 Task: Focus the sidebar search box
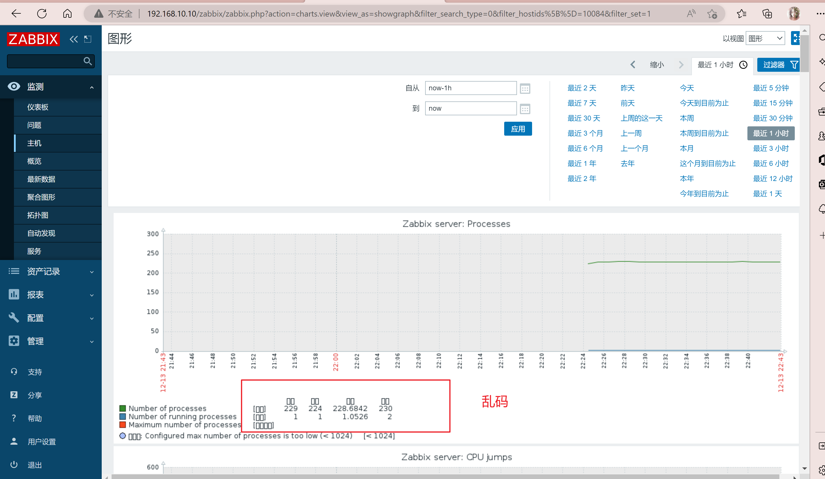pos(51,61)
